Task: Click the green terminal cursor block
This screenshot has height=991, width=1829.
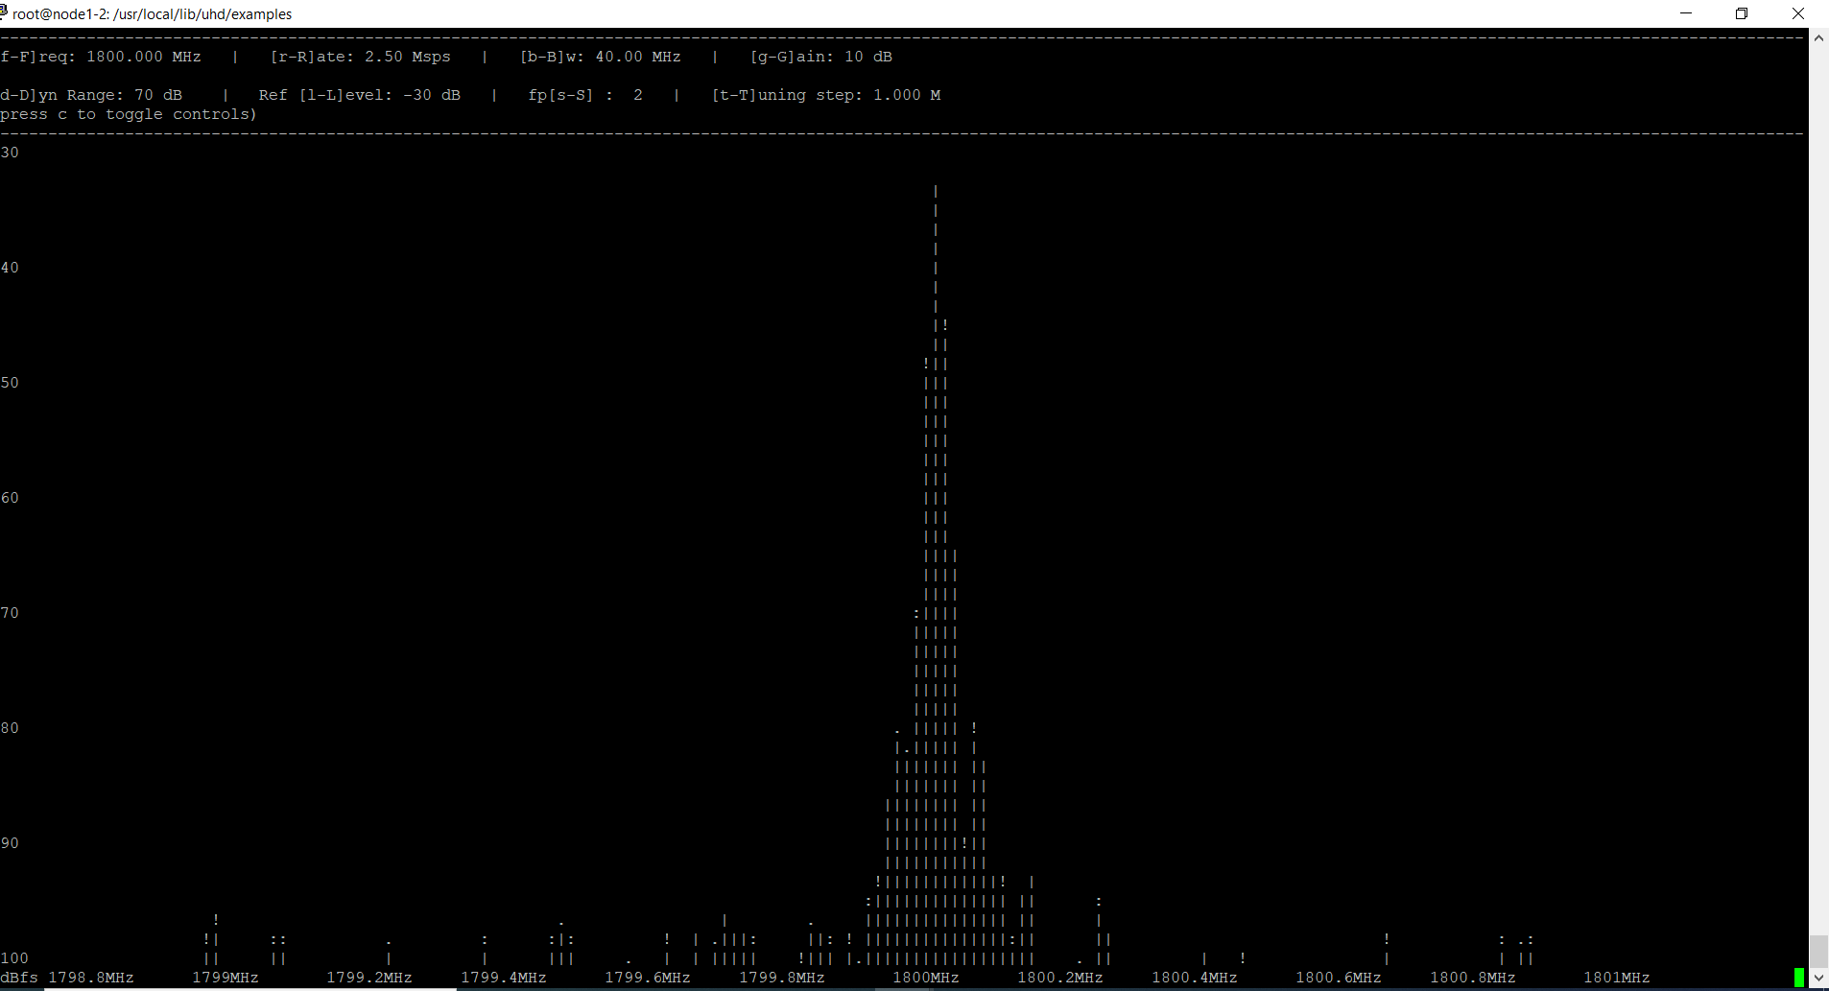Action: [x=1799, y=978]
